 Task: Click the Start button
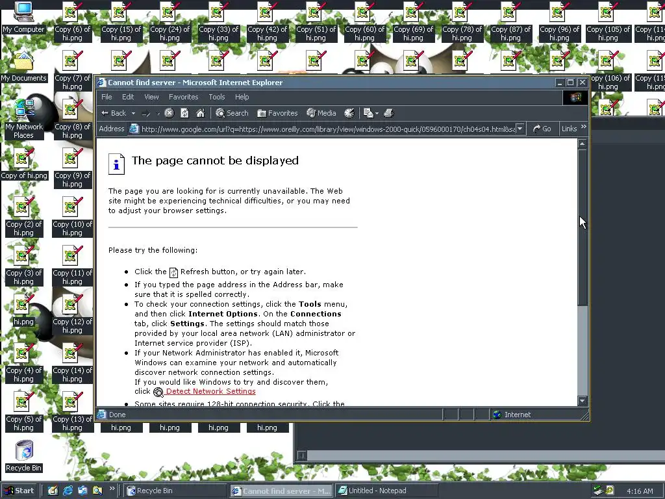click(x=19, y=491)
